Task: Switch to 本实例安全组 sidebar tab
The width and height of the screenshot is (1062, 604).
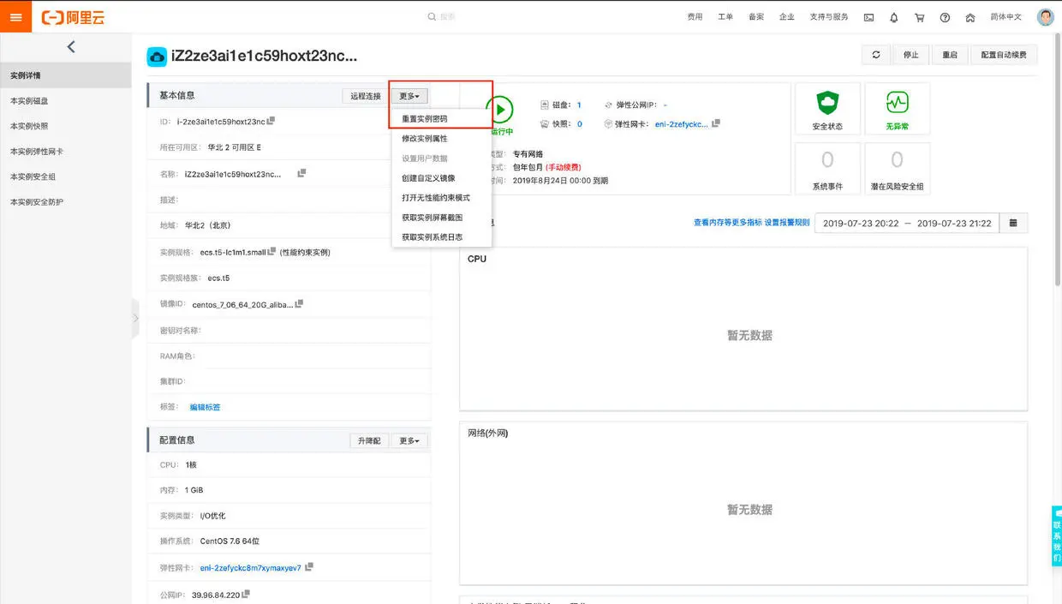Action: (31, 176)
